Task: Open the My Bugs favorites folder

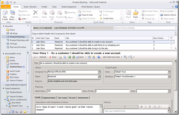Action: 13,33
